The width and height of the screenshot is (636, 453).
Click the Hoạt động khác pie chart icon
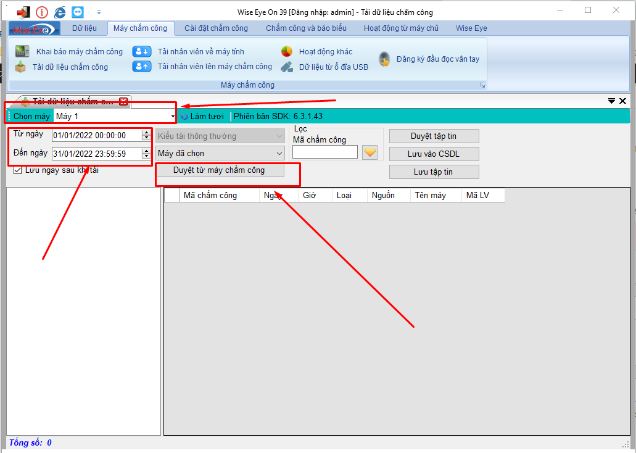pos(287,52)
